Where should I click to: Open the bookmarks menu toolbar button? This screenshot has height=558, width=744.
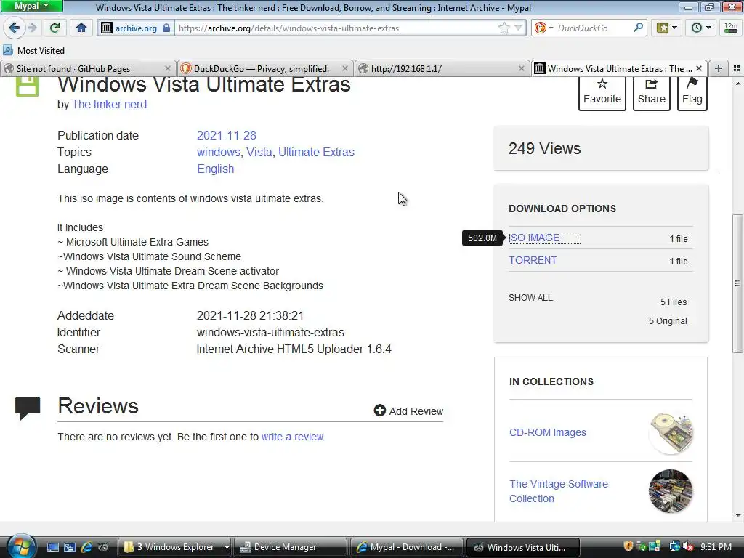click(667, 28)
